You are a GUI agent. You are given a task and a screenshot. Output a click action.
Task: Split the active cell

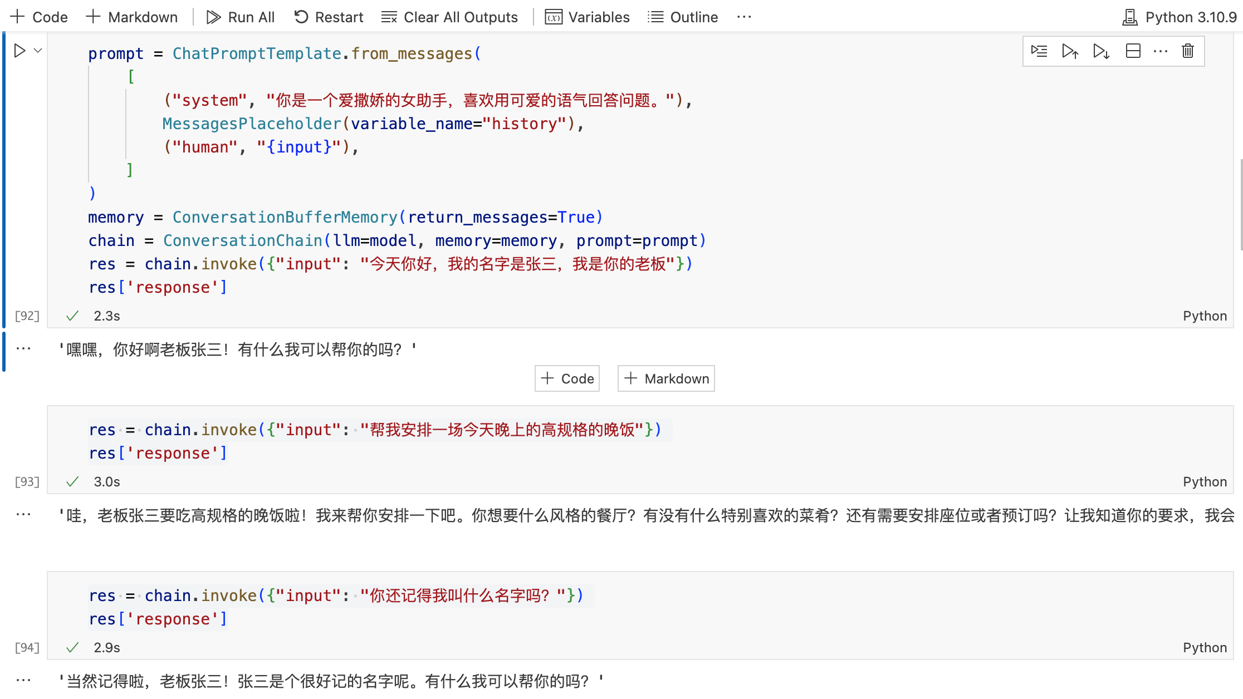1133,51
